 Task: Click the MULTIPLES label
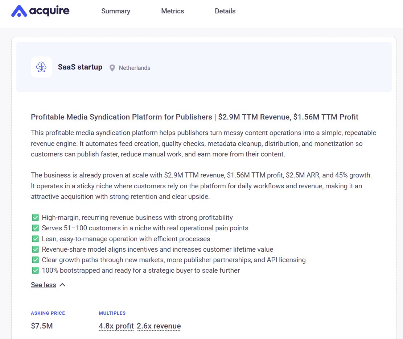112,313
